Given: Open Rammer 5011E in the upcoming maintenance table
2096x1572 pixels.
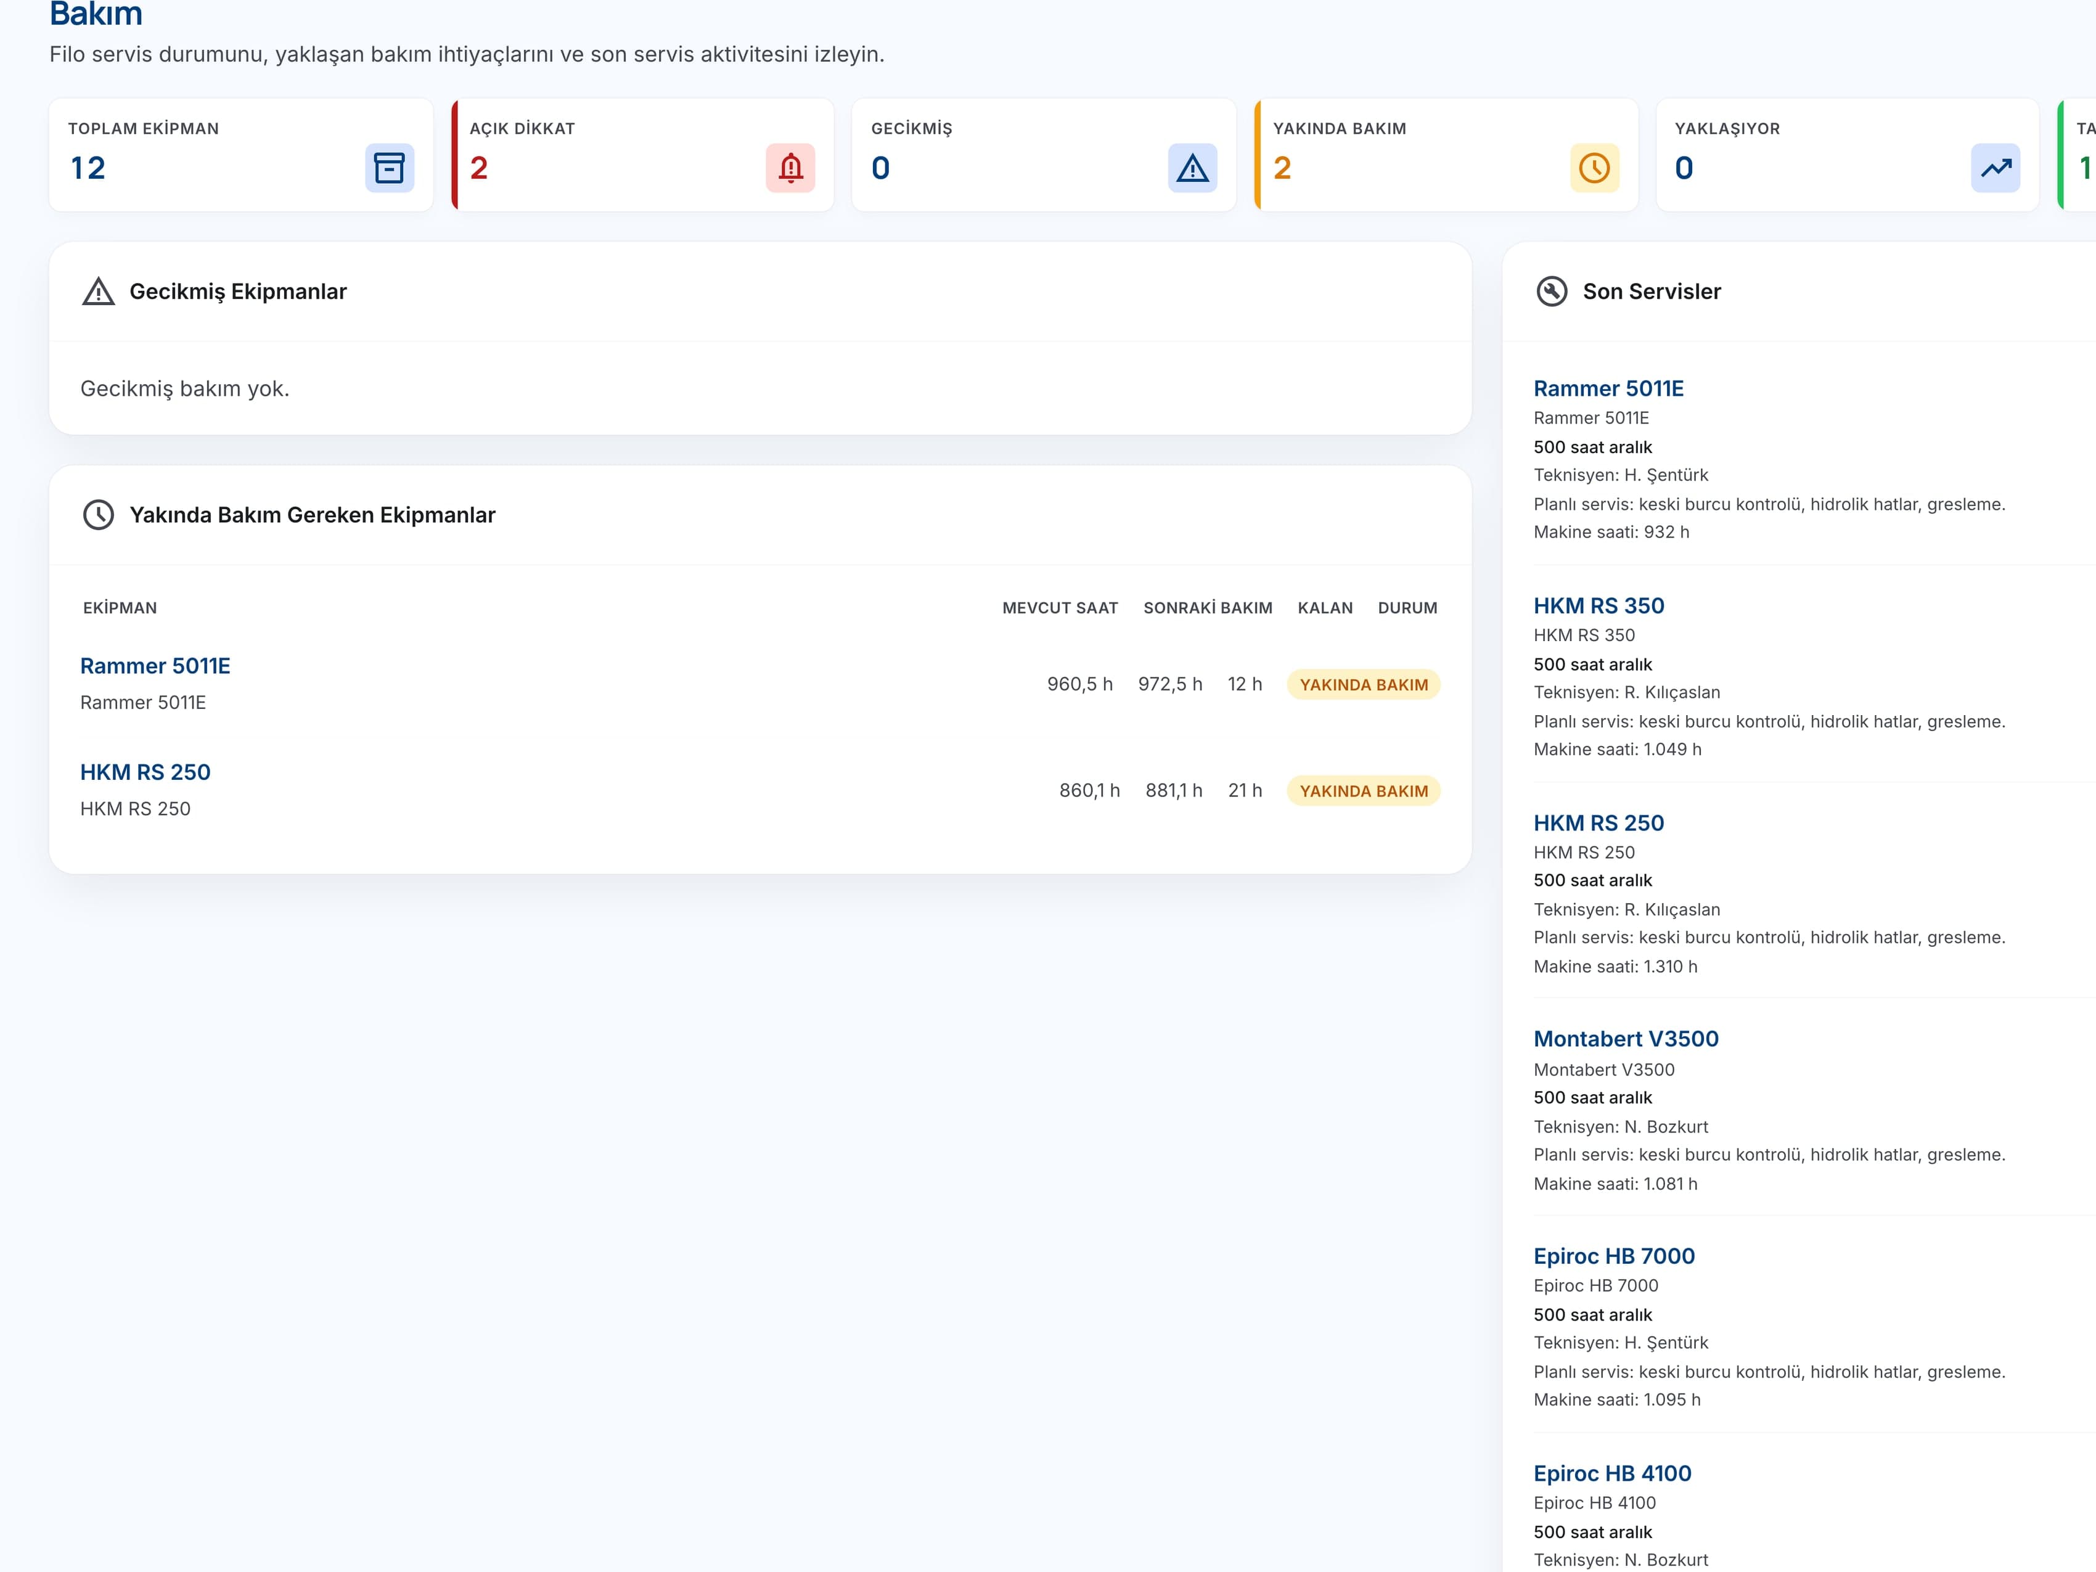Looking at the screenshot, I should [x=155, y=666].
